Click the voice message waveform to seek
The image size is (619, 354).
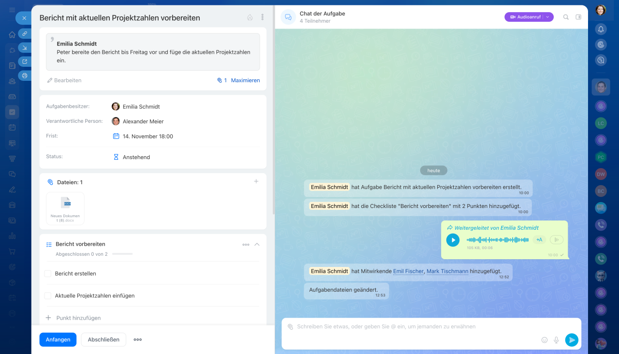click(x=498, y=240)
